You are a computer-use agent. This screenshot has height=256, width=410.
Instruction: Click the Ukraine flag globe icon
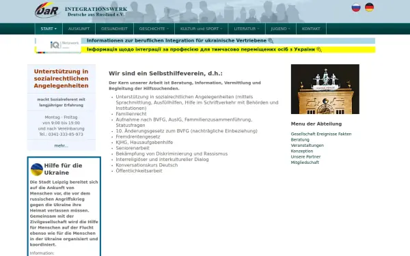pos(37,169)
